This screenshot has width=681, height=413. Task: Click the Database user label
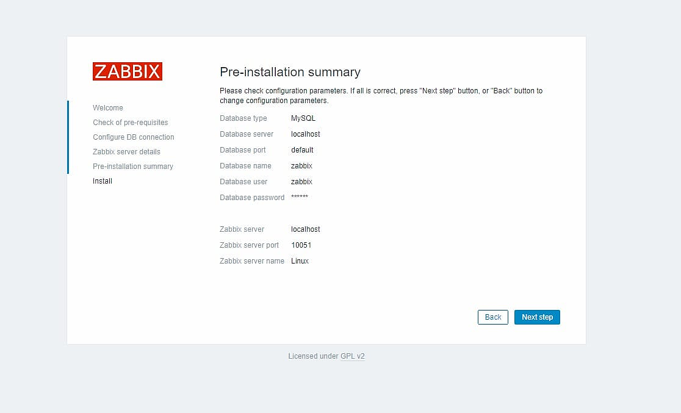pos(243,182)
